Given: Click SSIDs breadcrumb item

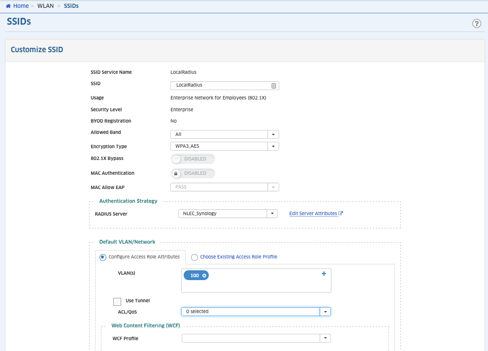Looking at the screenshot, I should [x=71, y=6].
